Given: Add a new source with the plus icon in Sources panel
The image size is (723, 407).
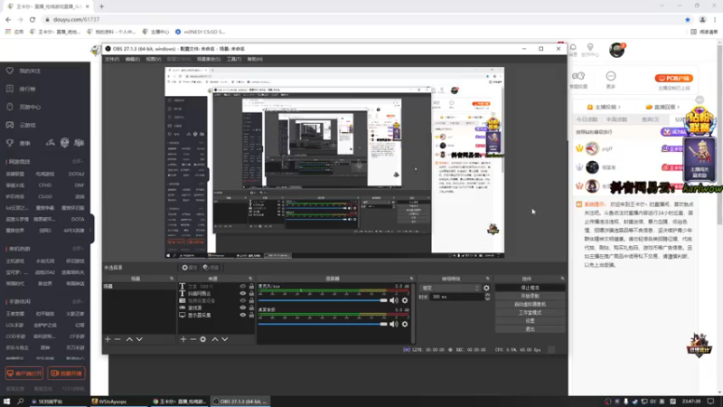Looking at the screenshot, I should (183, 339).
